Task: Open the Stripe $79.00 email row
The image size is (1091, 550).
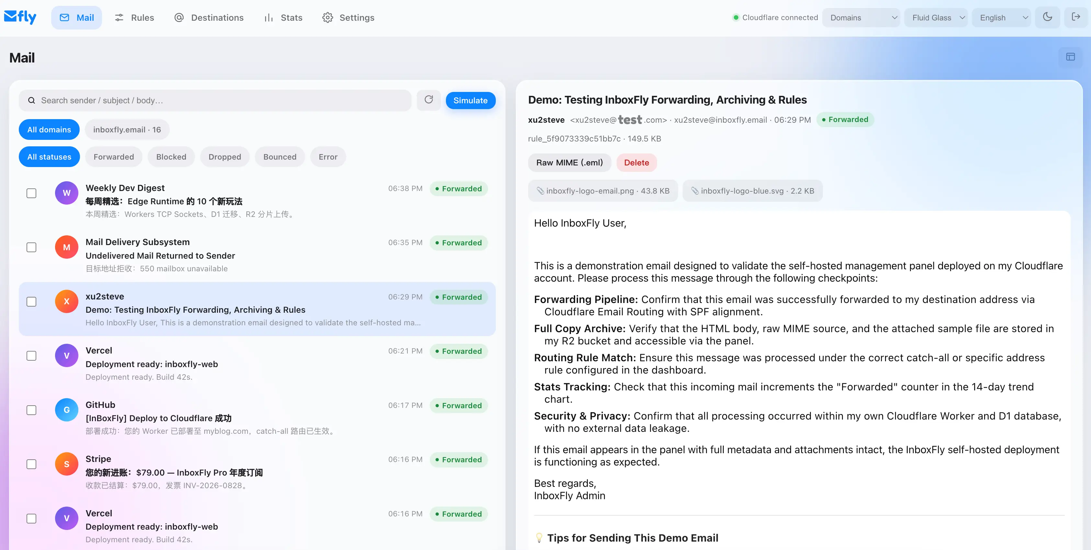Action: [x=257, y=472]
